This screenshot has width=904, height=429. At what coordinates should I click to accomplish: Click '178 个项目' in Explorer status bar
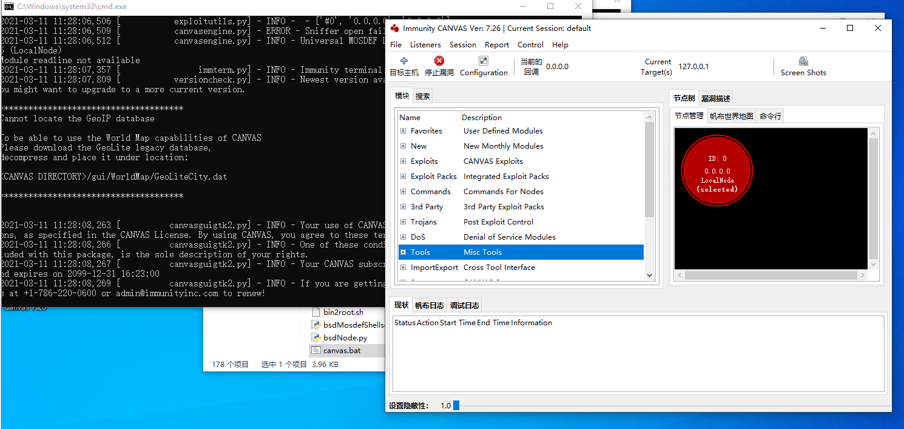pyautogui.click(x=231, y=365)
